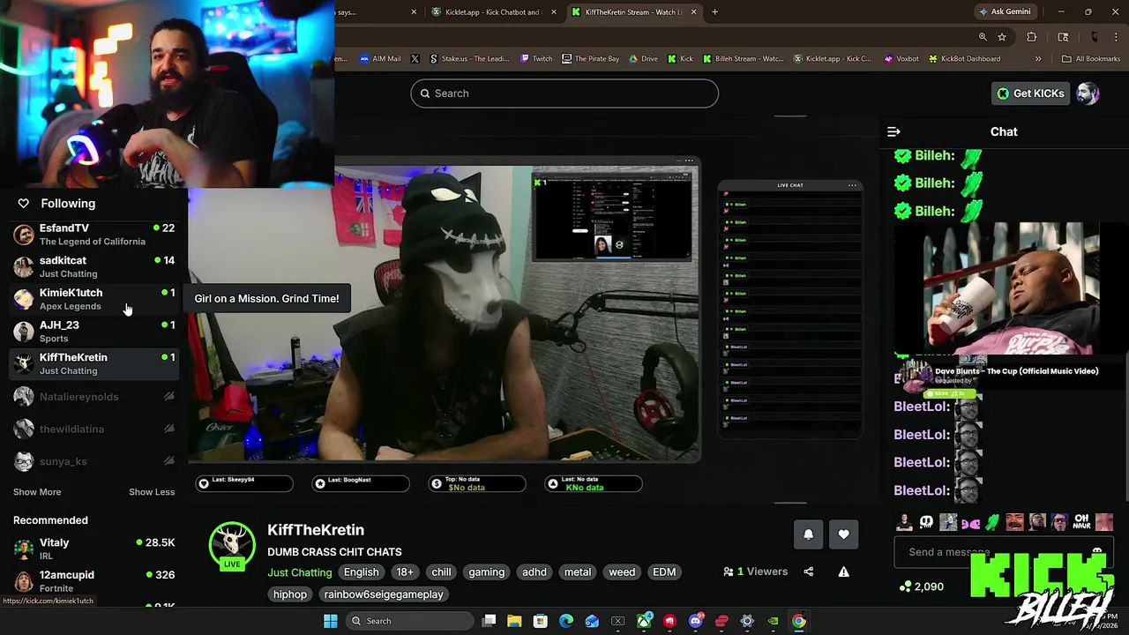Open the KickBot Dashboard bookmark
The width and height of the screenshot is (1129, 635).
pos(964,59)
